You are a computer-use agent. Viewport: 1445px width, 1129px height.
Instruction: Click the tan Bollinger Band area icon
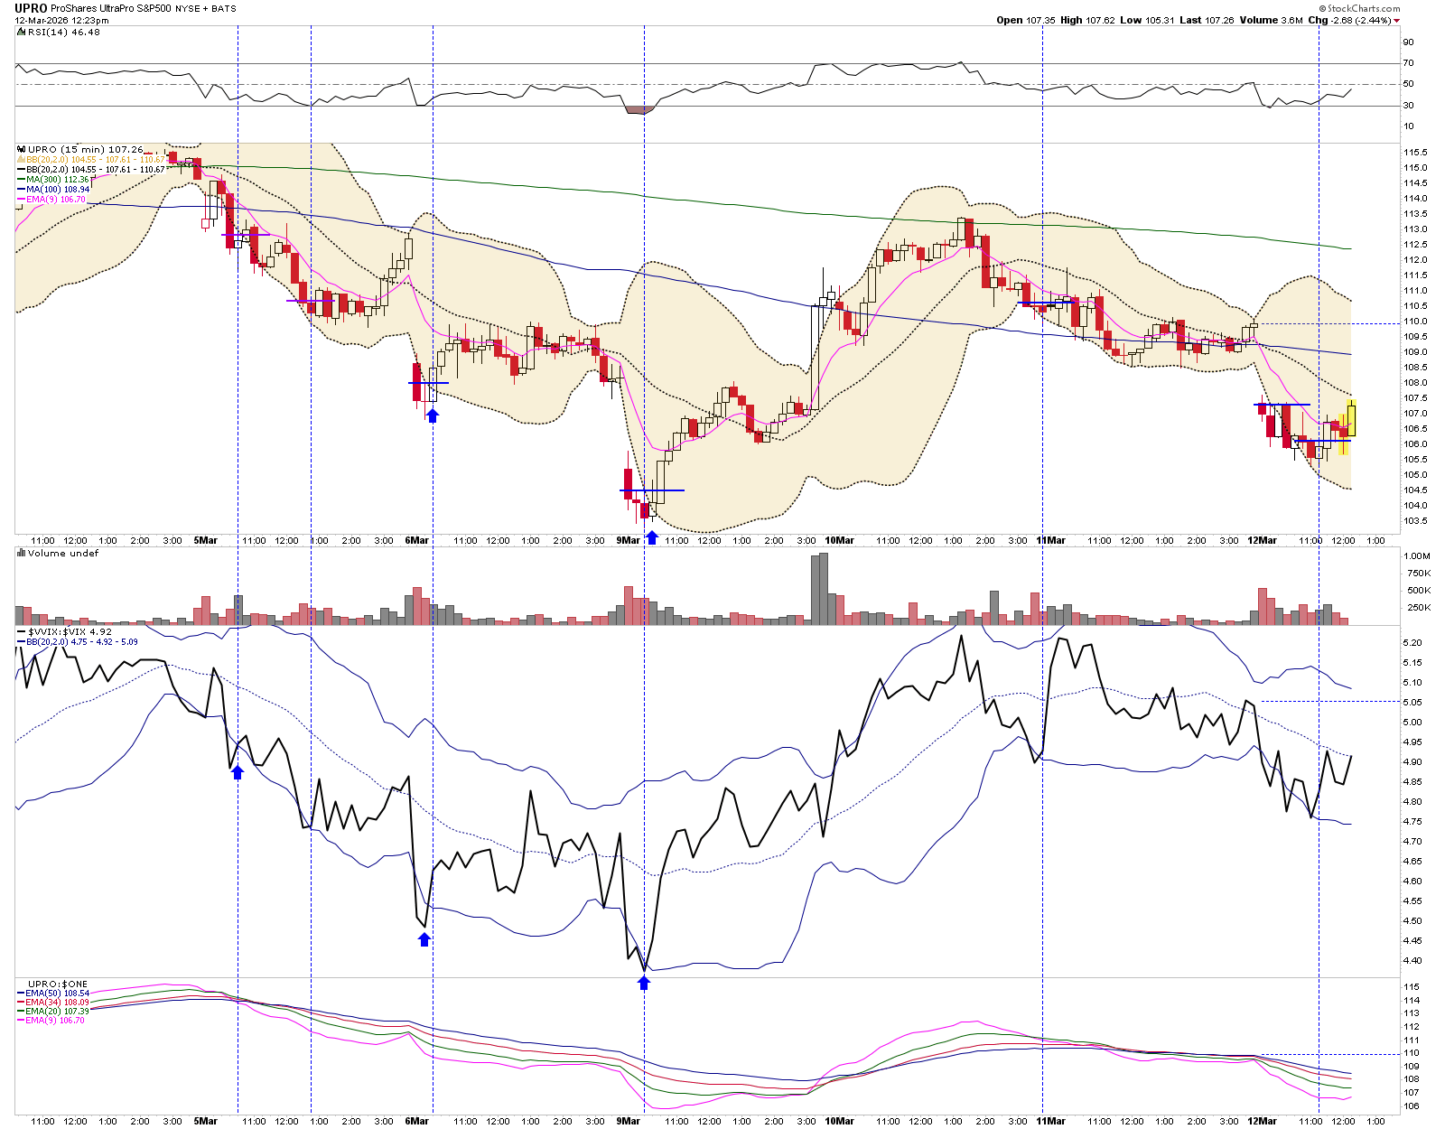[x=22, y=159]
